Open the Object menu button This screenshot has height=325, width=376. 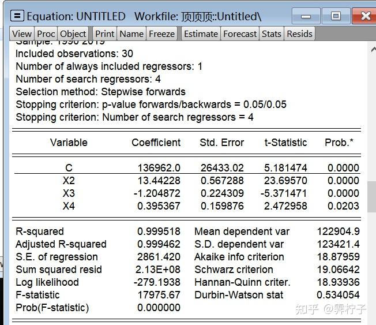[73, 33]
